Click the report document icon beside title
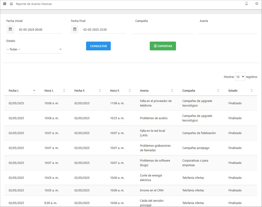The image size is (262, 207). [x=11, y=4]
